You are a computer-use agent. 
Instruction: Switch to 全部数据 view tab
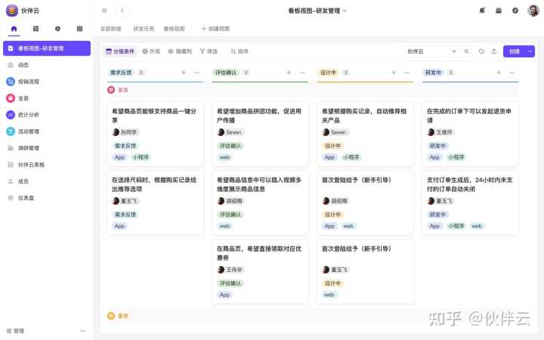point(110,29)
